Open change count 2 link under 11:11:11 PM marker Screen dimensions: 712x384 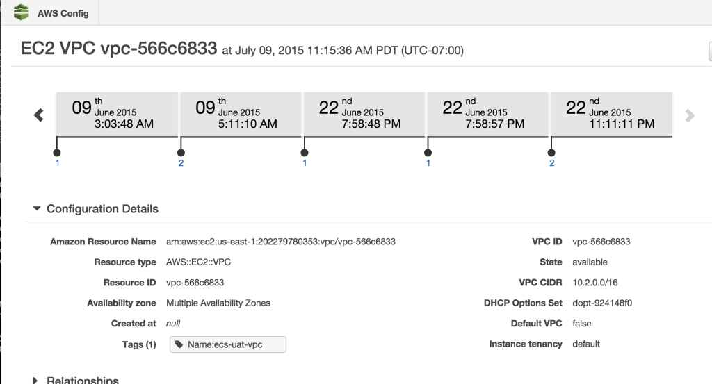(x=551, y=163)
